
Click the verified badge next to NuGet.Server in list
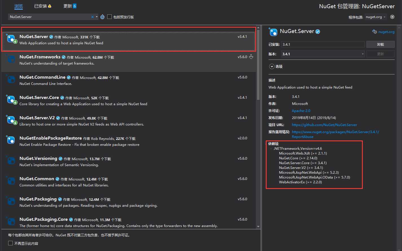tap(51, 37)
